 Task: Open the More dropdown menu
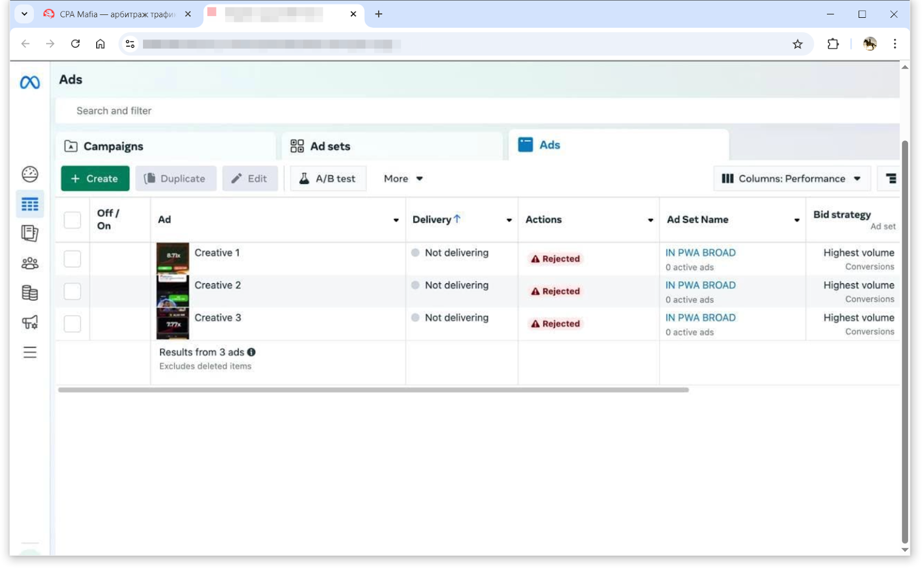pyautogui.click(x=403, y=179)
